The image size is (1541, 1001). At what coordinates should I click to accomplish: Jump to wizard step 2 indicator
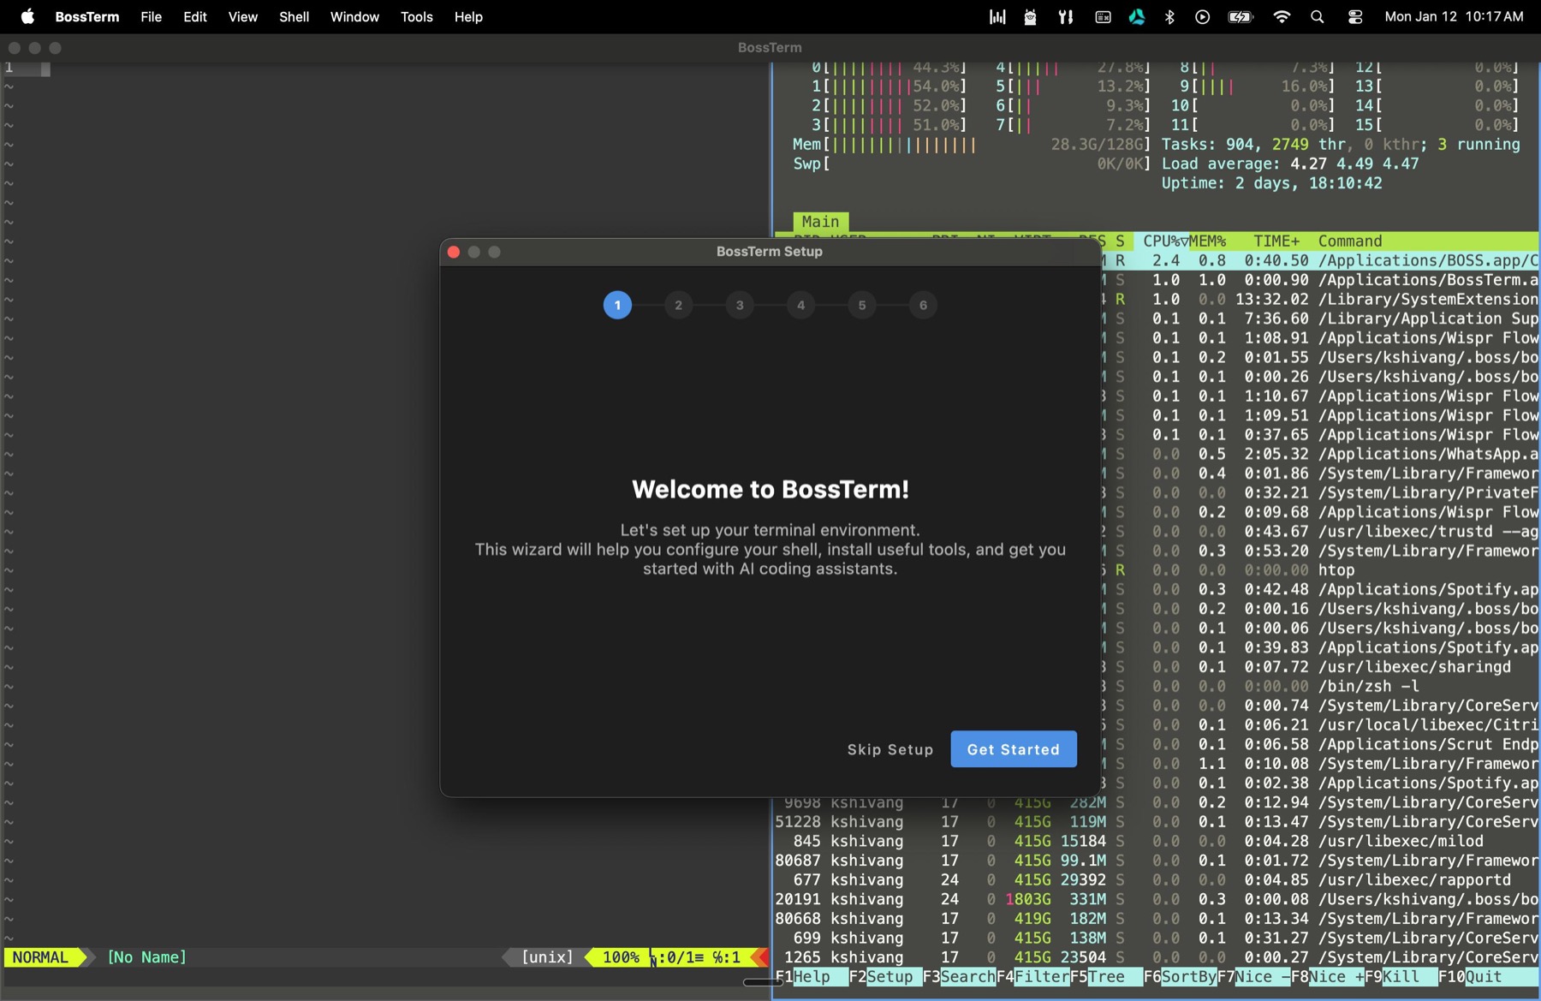(x=678, y=305)
